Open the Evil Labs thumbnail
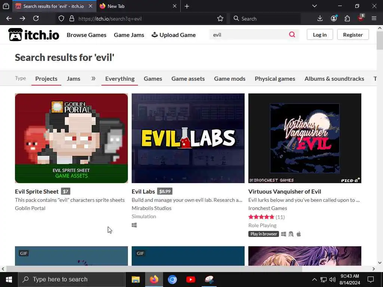Screen dimensions: 383x287 (x=188, y=138)
